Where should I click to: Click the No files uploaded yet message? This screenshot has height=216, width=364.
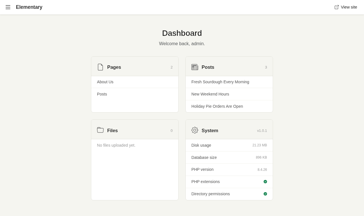coord(116,145)
